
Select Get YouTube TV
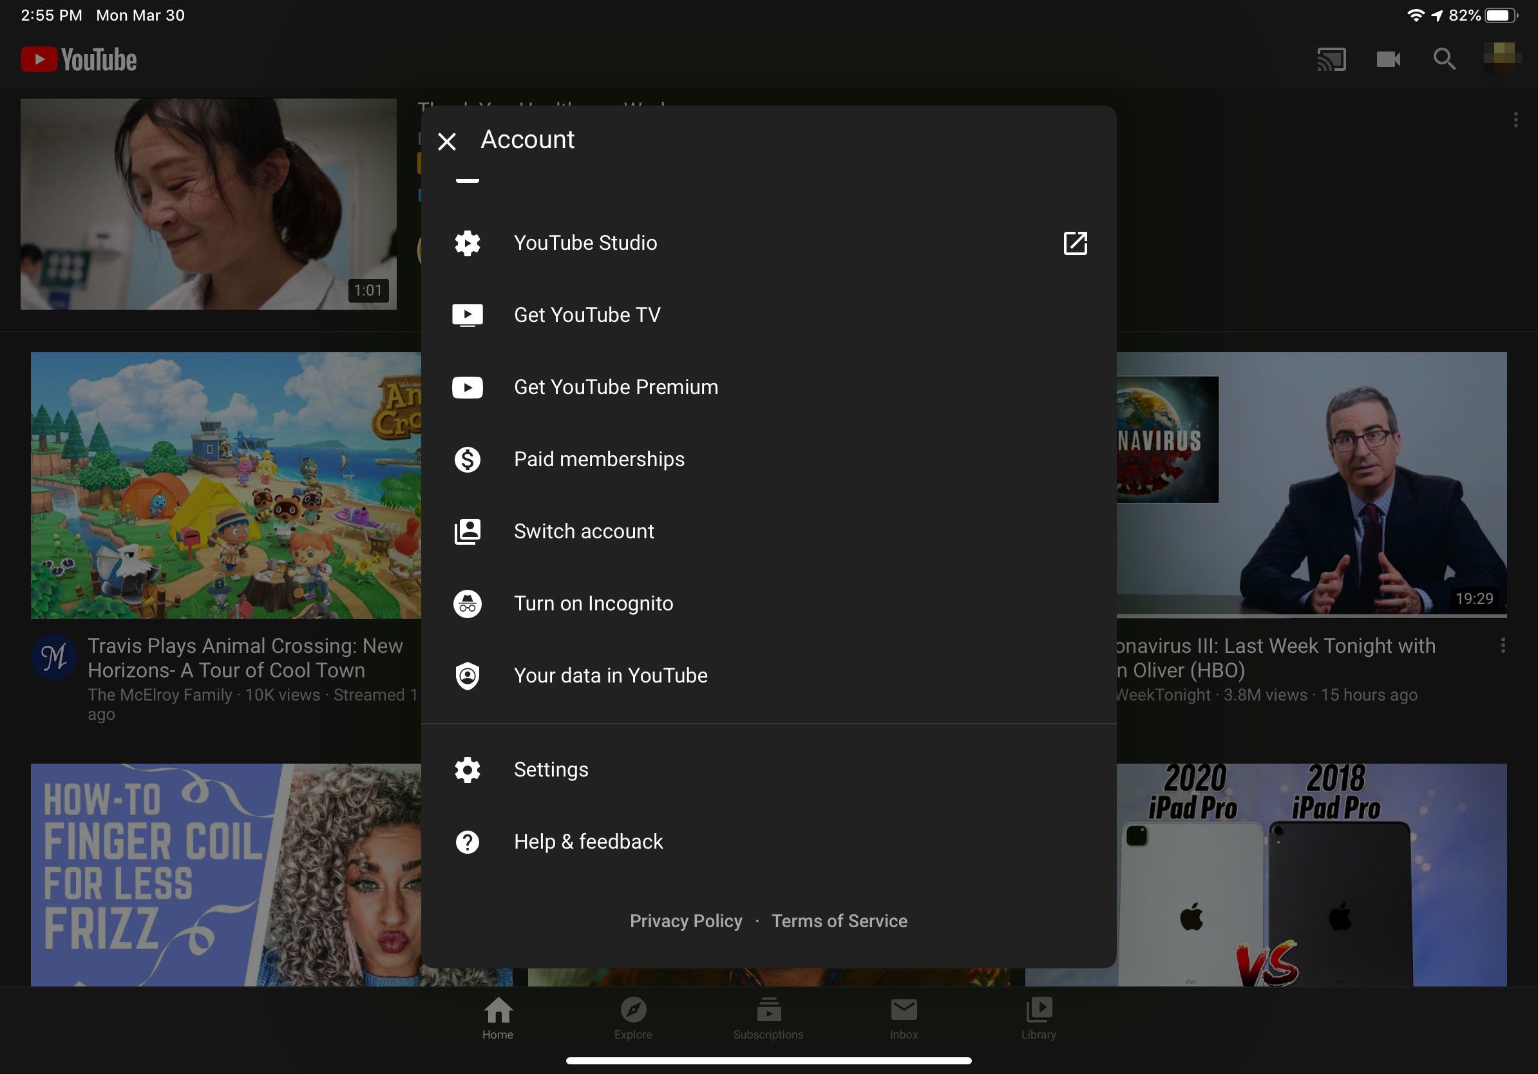coord(768,316)
